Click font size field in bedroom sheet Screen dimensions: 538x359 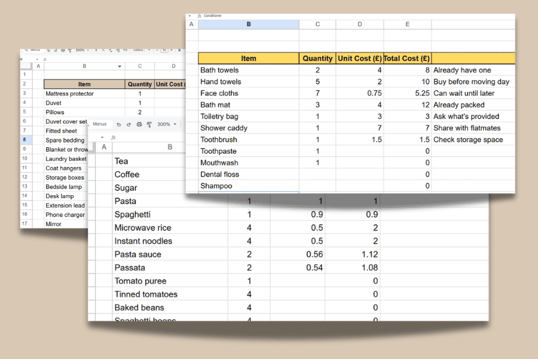pyautogui.click(x=164, y=50)
